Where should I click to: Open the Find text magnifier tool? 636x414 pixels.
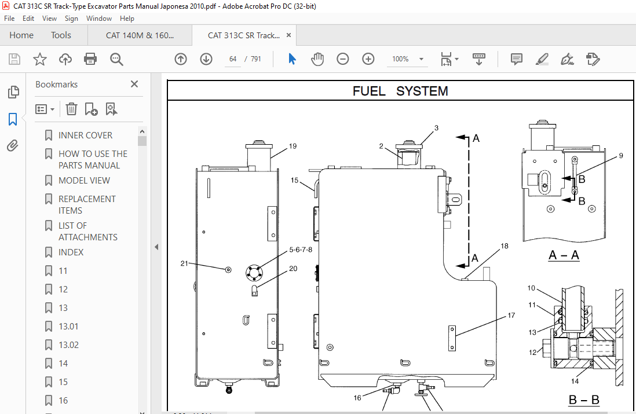[x=116, y=59]
